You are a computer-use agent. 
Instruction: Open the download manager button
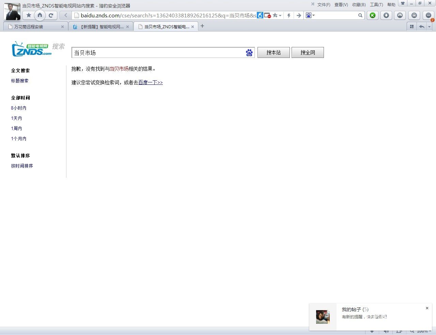tap(386, 15)
